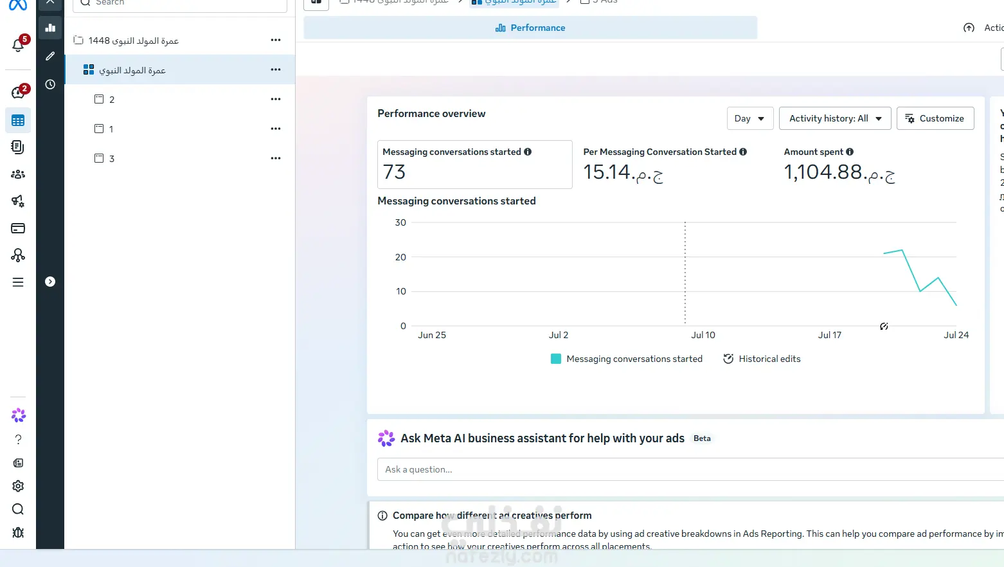Click the Jun 25 axis label

click(432, 335)
